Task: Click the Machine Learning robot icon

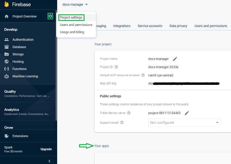Action: pos(7,76)
